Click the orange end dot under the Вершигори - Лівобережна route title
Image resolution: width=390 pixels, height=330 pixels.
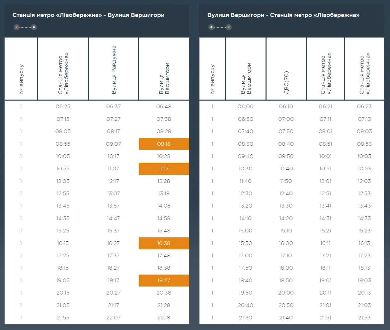click(x=228, y=27)
